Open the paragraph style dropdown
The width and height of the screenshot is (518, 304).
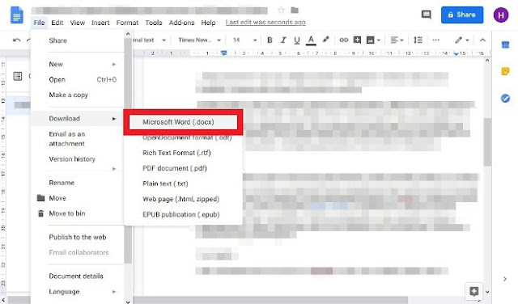tap(149, 40)
